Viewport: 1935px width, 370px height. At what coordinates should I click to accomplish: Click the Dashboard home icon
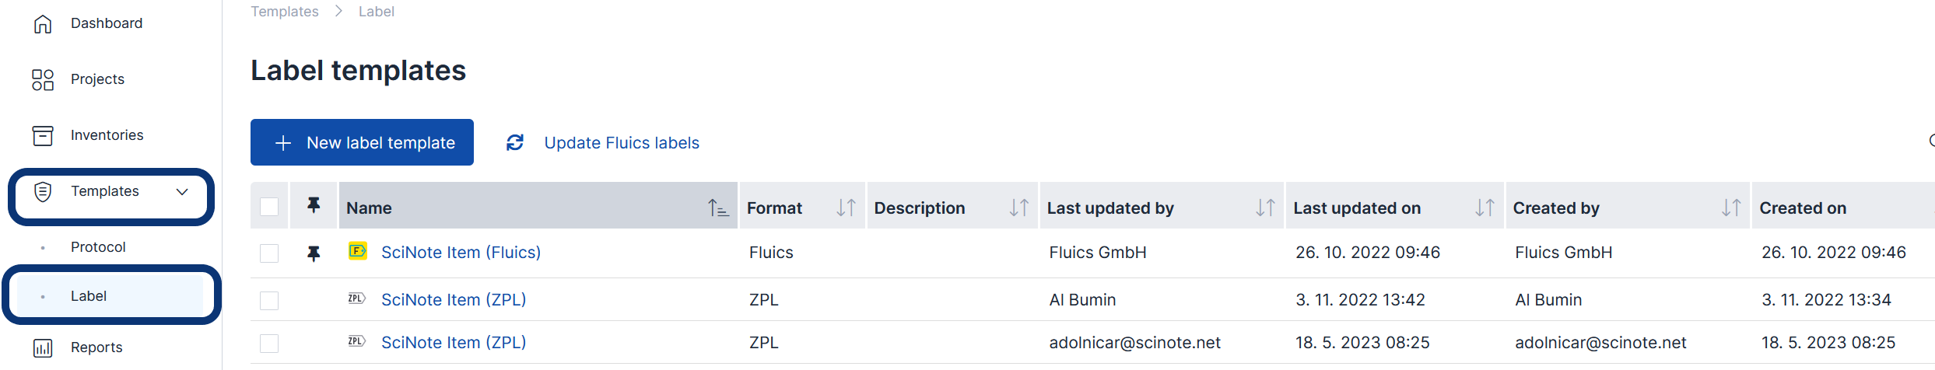coord(43,24)
